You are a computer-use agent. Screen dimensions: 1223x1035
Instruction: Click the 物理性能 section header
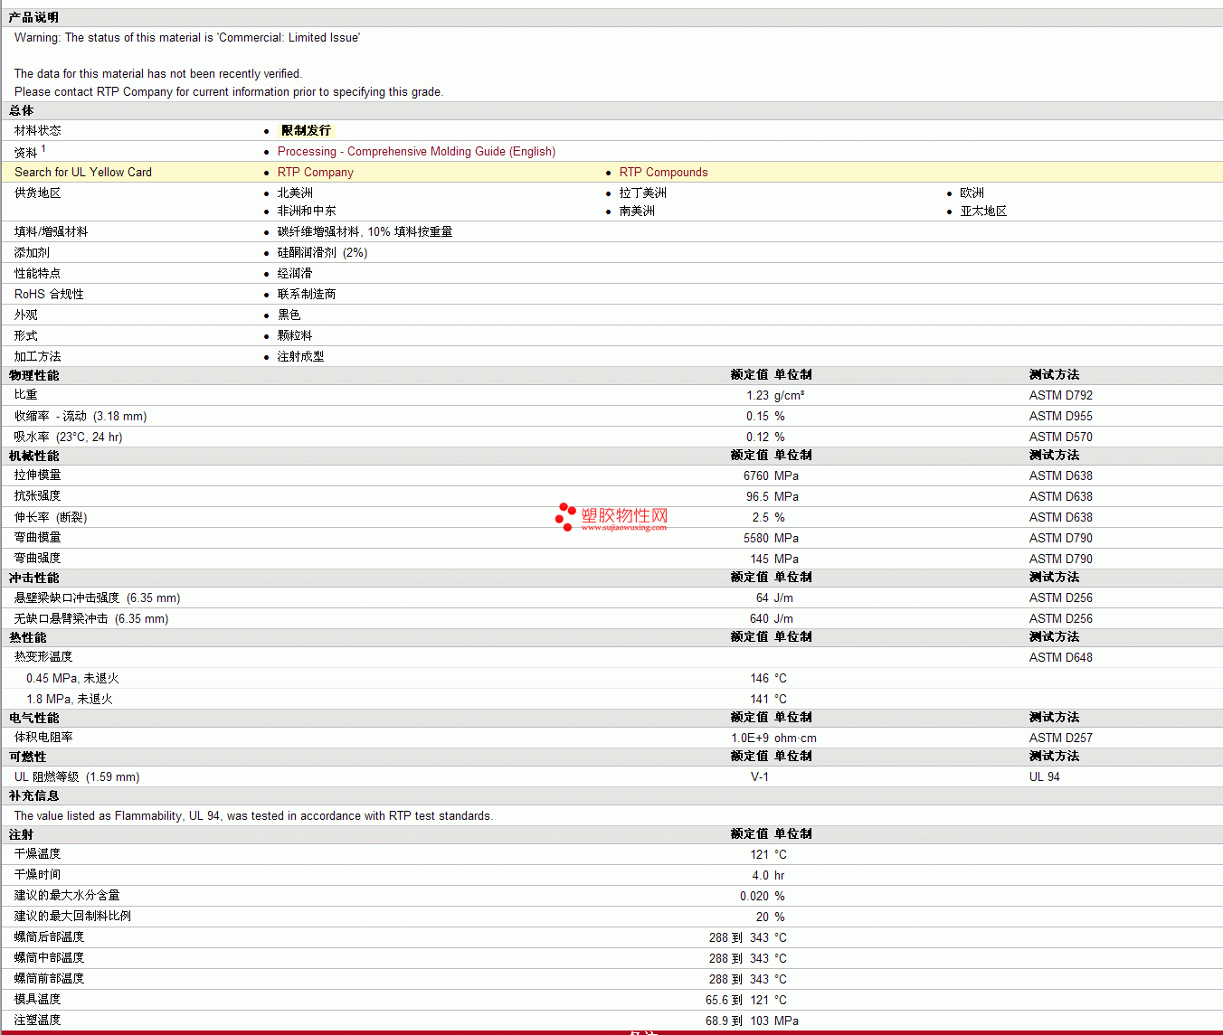33,375
